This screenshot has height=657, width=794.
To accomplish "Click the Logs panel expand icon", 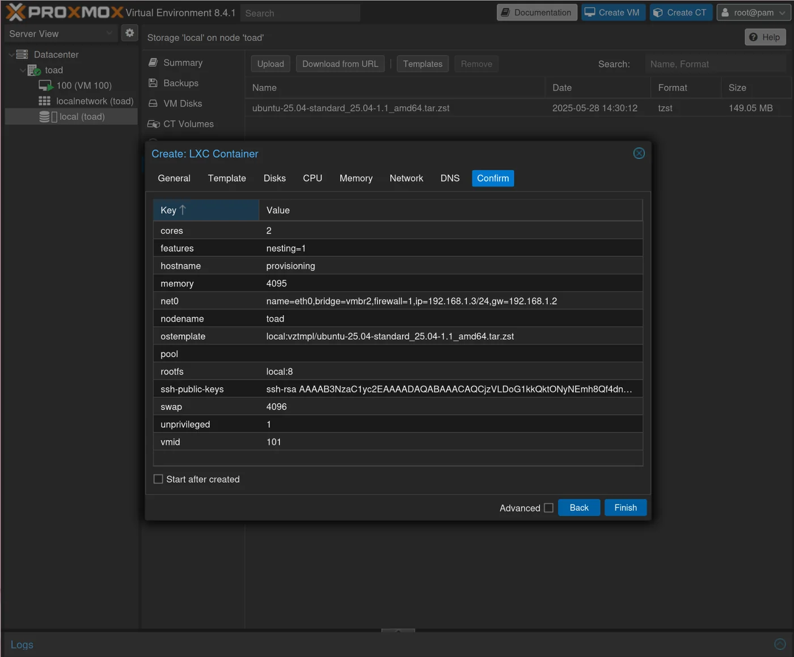I will click(780, 644).
